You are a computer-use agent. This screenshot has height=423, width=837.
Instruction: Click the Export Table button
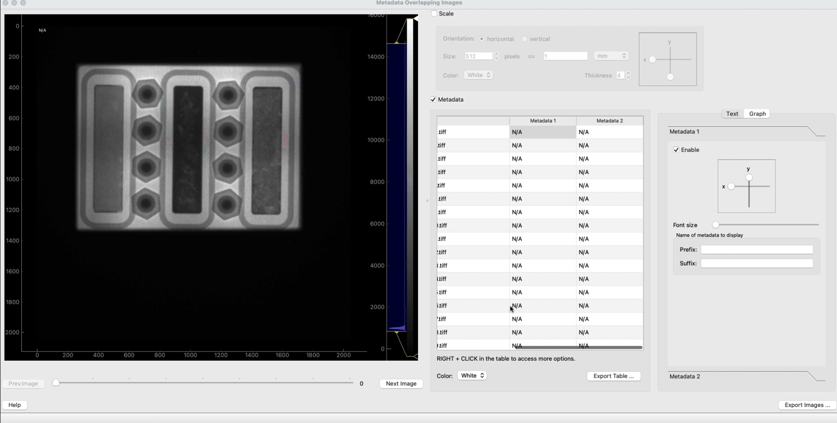pos(613,376)
